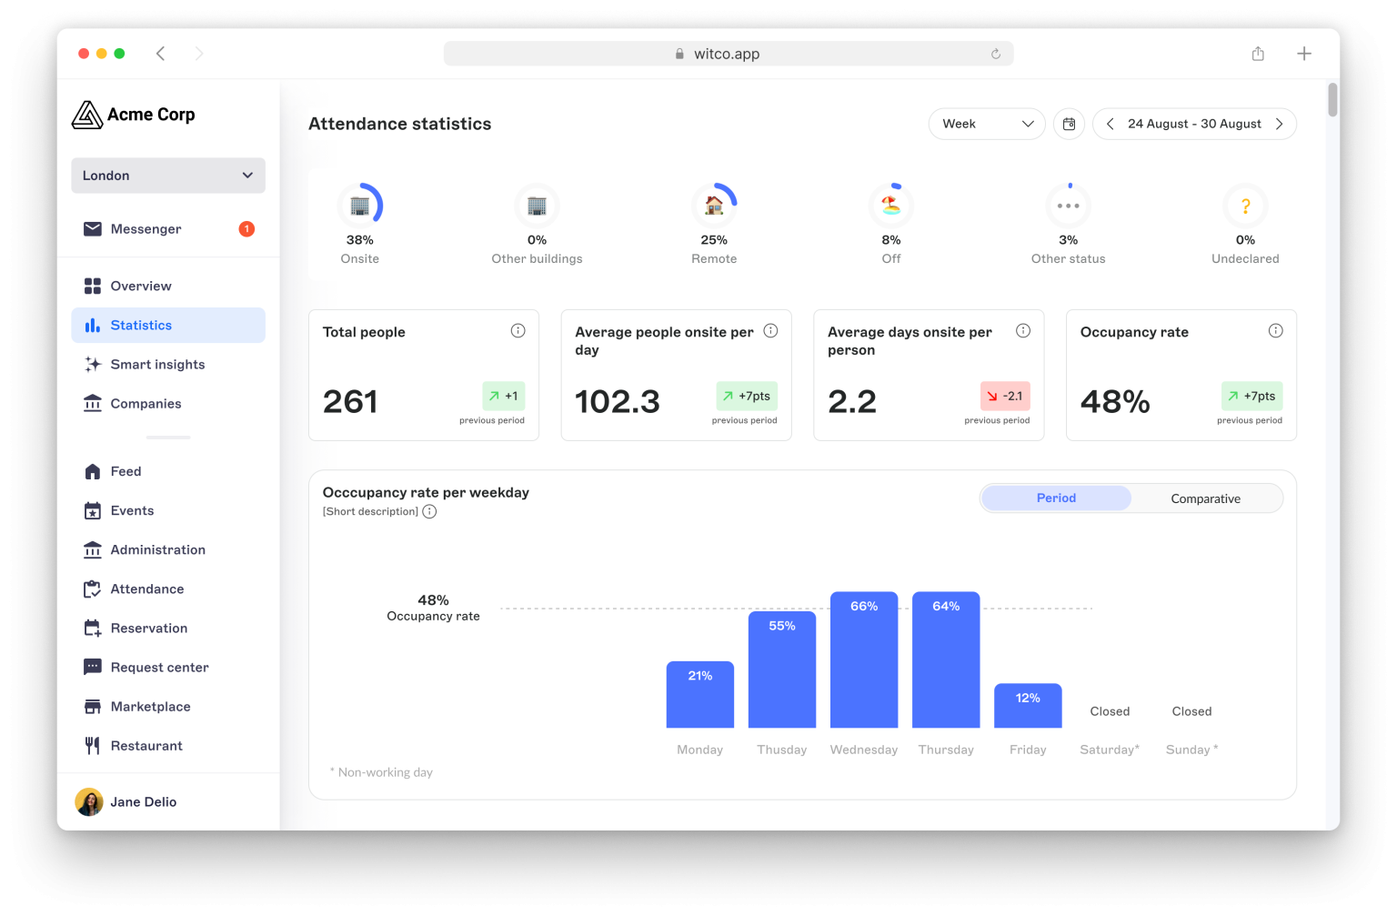Go to the next week with the chevron
This screenshot has width=1397, height=916.
click(1279, 124)
